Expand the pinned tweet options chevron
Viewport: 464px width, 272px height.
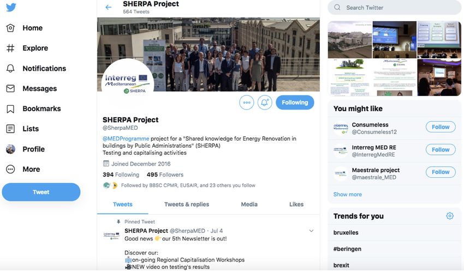click(311, 231)
